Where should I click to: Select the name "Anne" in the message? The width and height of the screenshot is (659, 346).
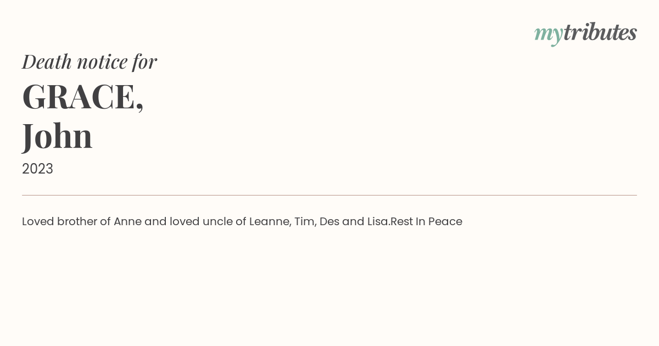[x=127, y=221]
